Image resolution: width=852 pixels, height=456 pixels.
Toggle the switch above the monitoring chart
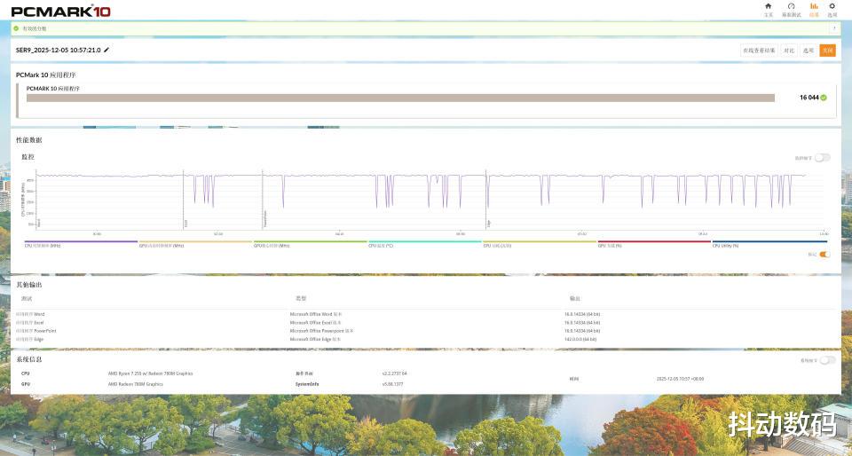point(822,158)
